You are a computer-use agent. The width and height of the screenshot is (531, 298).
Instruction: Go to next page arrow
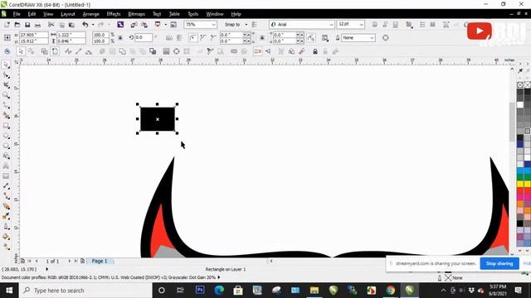coord(70,262)
